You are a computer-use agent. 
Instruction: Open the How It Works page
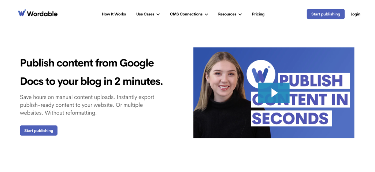point(114,14)
